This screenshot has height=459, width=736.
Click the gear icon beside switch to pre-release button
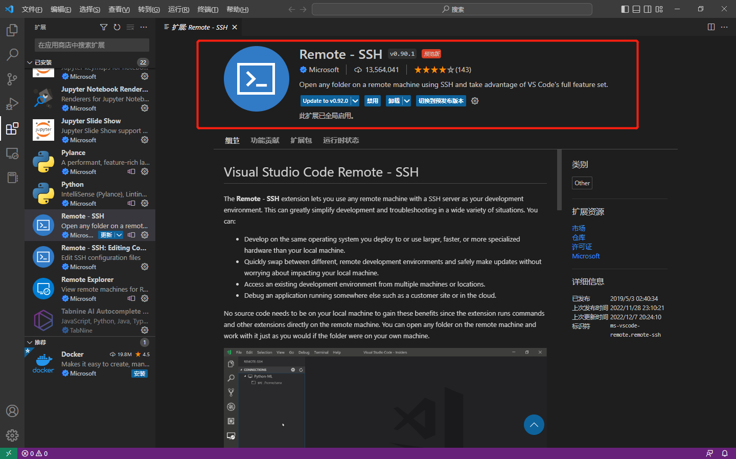[x=475, y=101]
